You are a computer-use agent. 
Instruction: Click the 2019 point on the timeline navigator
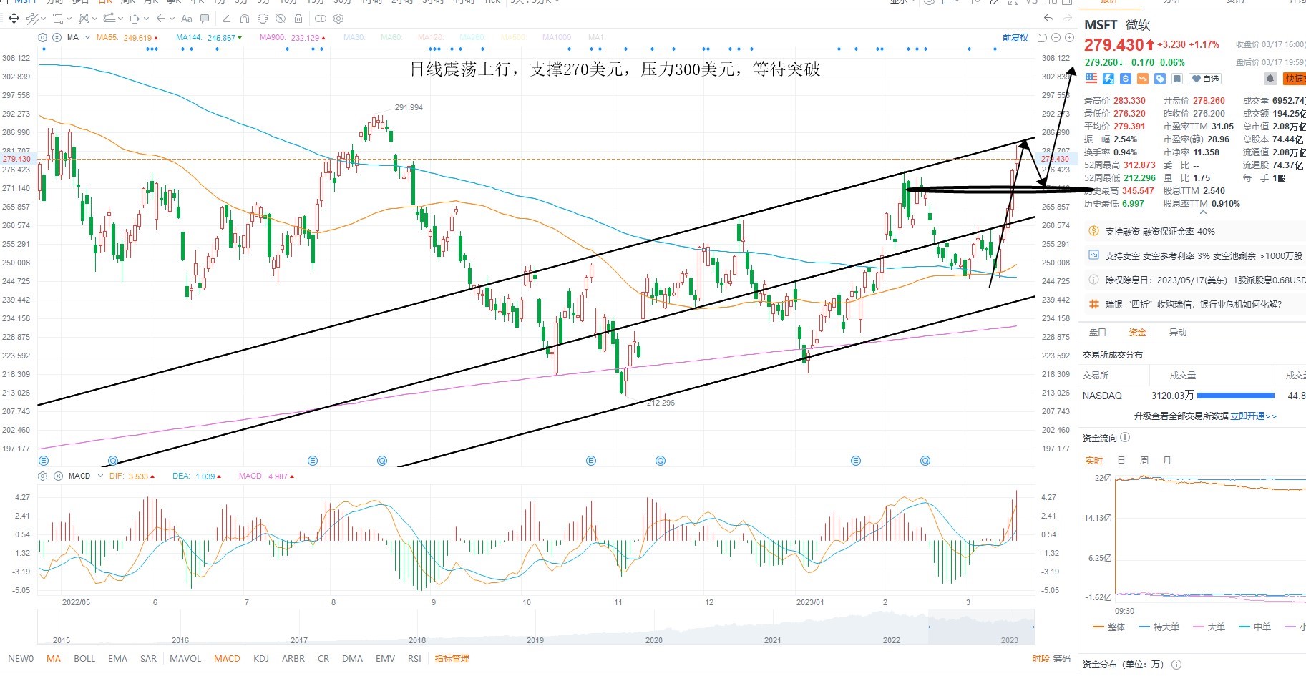pos(535,640)
